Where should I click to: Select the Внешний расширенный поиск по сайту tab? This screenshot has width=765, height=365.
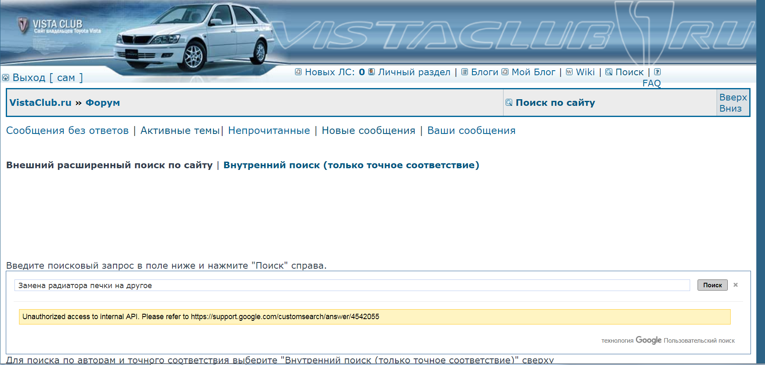(109, 165)
